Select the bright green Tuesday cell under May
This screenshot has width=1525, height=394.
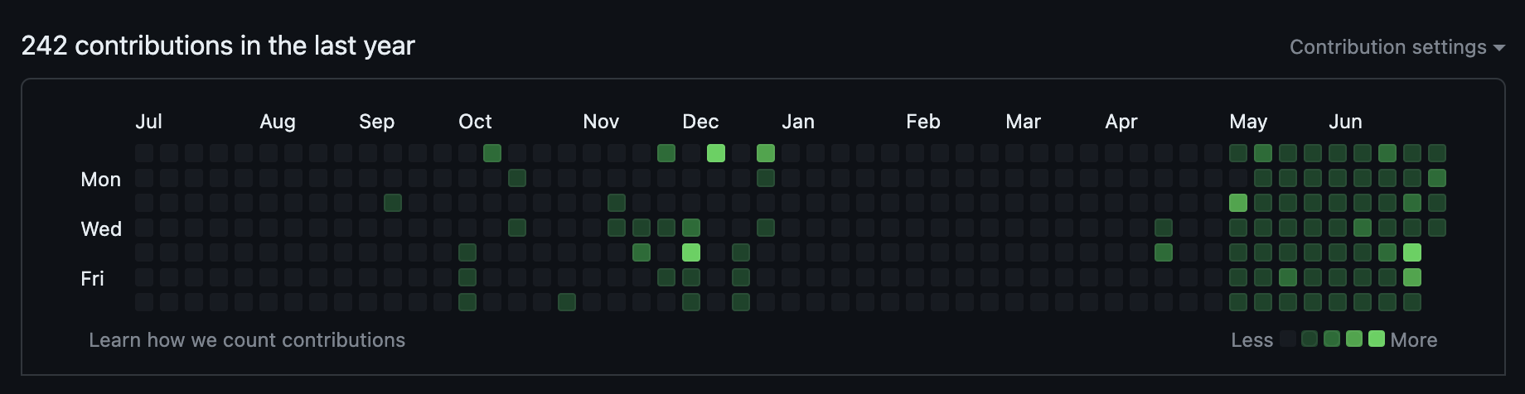click(x=1238, y=203)
